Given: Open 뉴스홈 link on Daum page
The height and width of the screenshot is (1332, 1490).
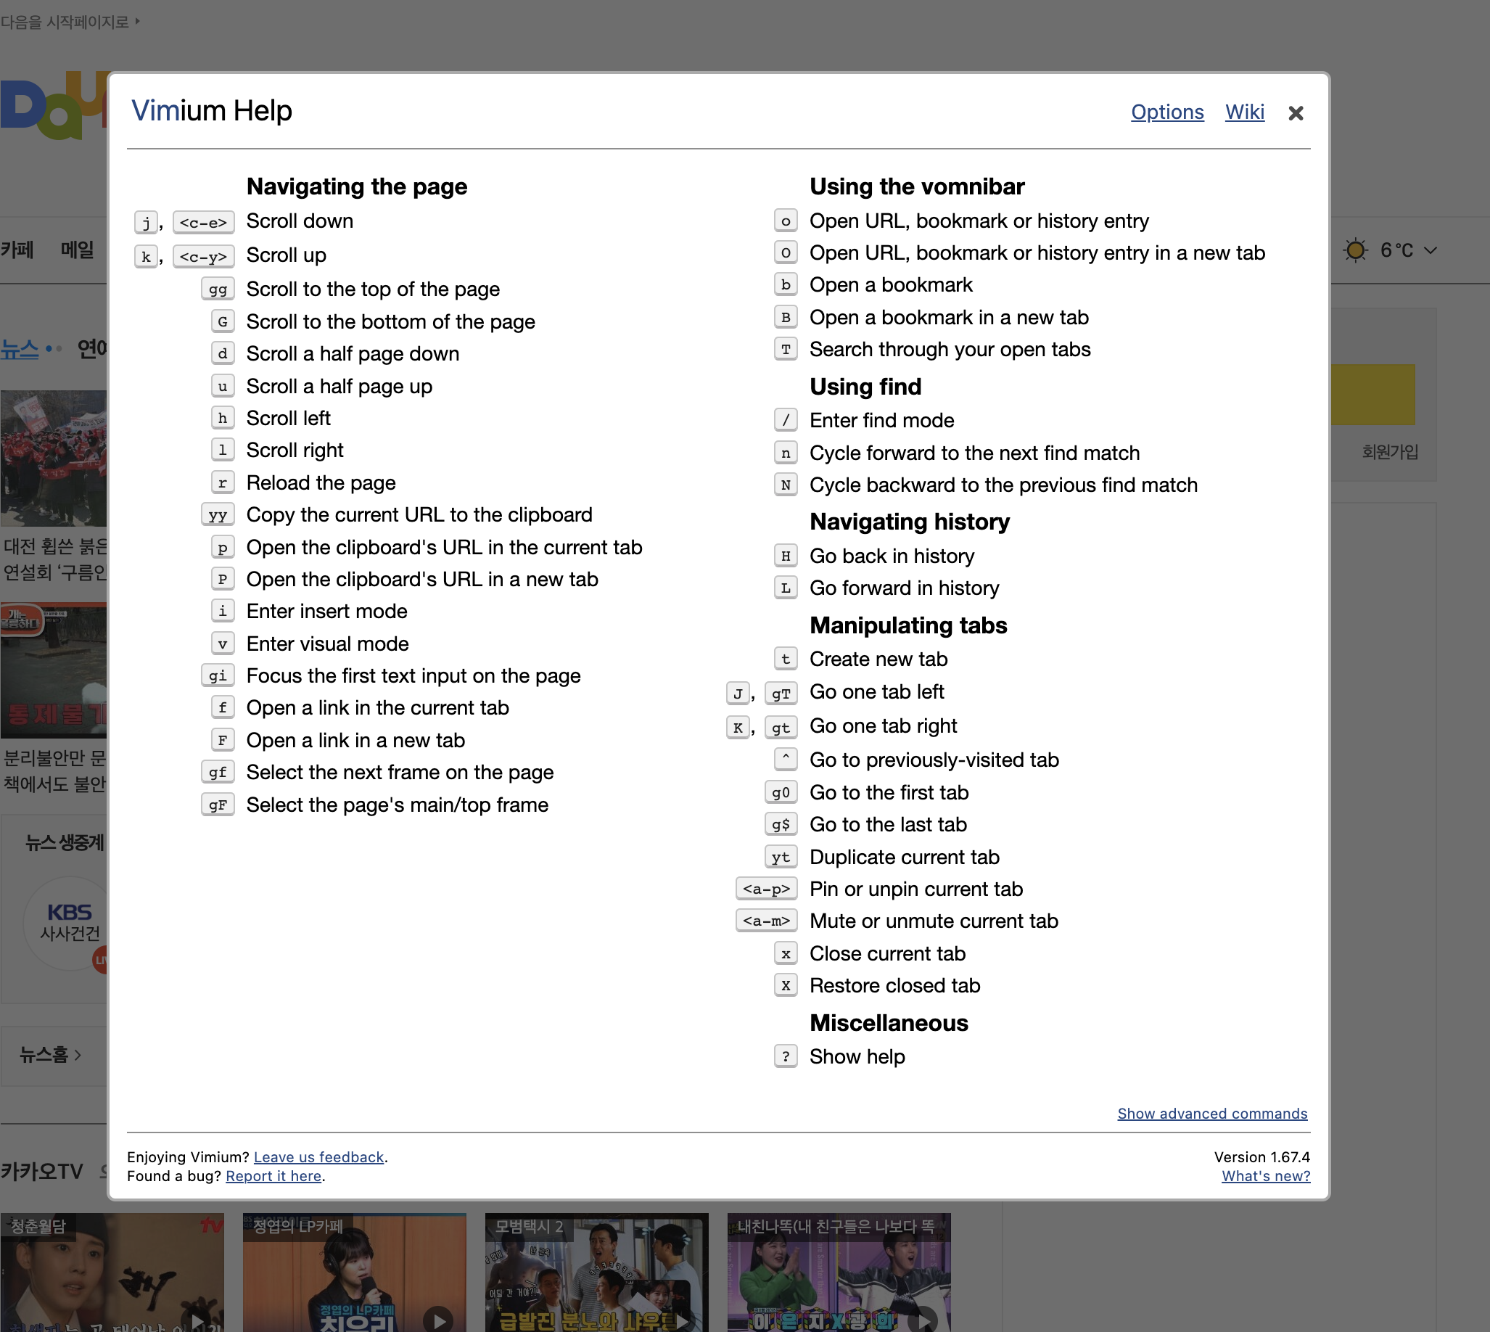Looking at the screenshot, I should [50, 1054].
